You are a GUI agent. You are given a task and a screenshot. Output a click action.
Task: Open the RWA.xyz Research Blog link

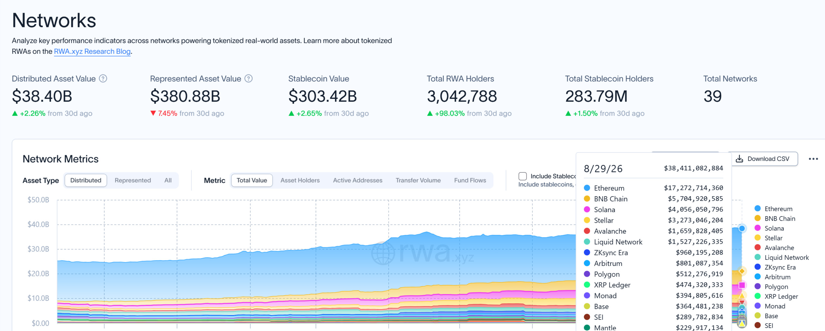(x=92, y=52)
